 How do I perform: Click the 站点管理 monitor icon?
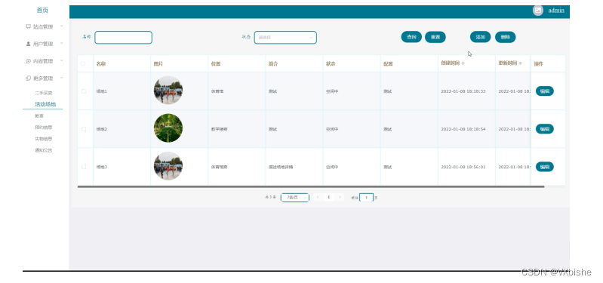click(28, 26)
